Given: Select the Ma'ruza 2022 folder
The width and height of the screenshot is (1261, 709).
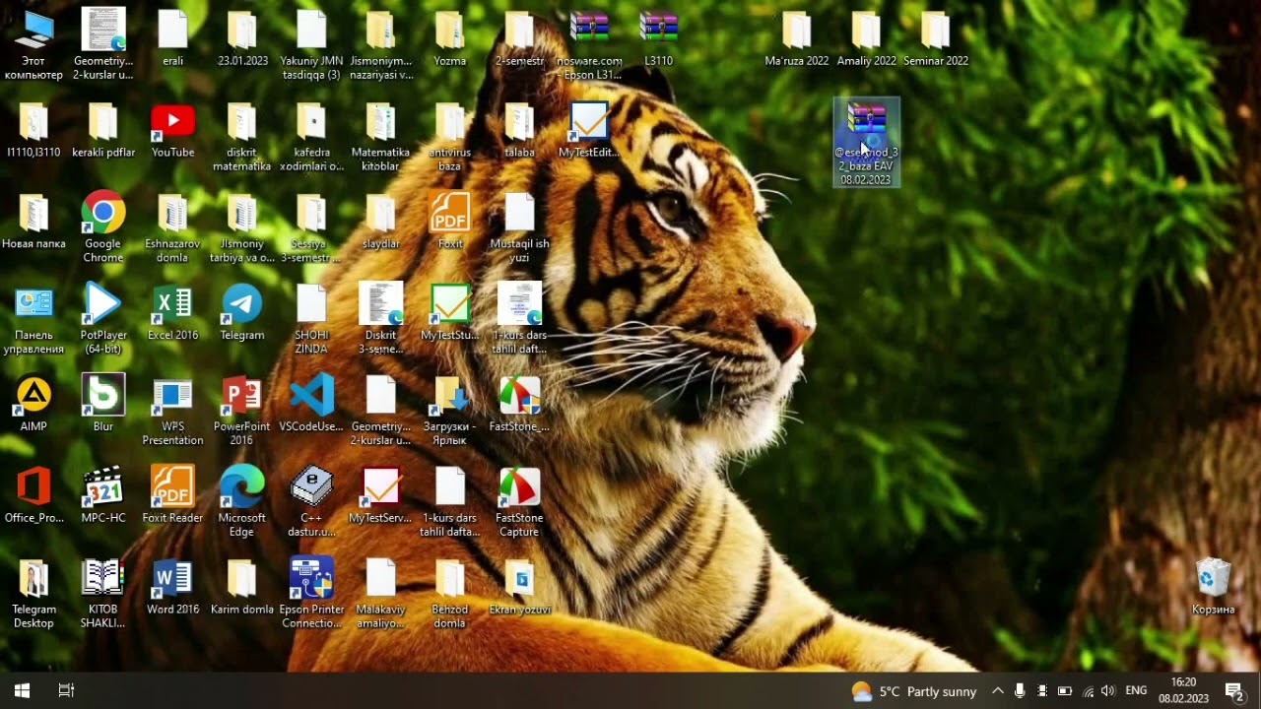Looking at the screenshot, I should 797,39.
